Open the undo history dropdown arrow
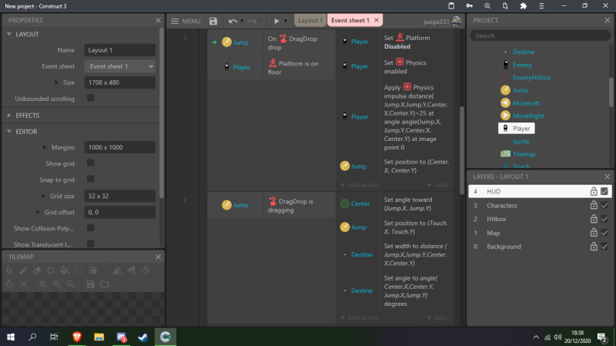The image size is (616, 346). [x=242, y=21]
